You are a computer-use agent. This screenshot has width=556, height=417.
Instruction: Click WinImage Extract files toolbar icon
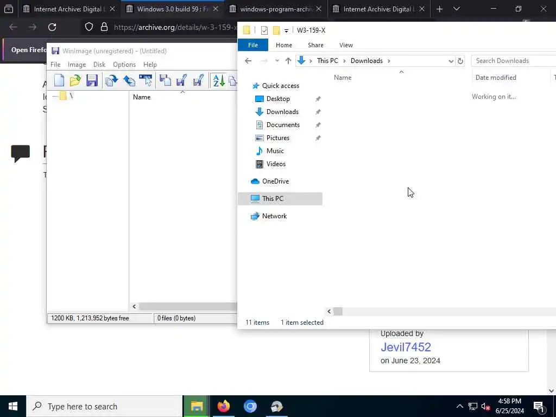coord(129,80)
